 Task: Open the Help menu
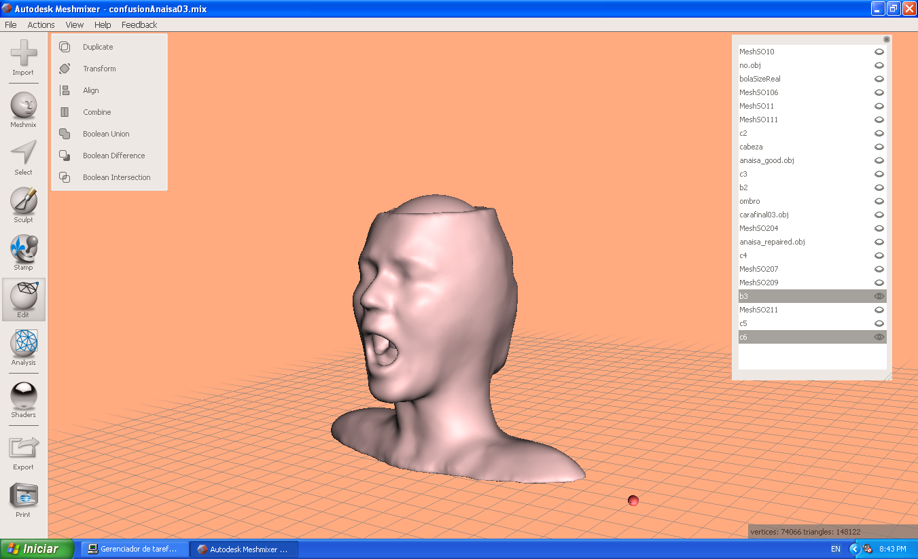(x=103, y=24)
